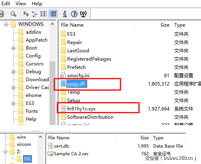Expand the Driver Cache folder node
Screen dimensions: 201x164
click(x=13, y=87)
